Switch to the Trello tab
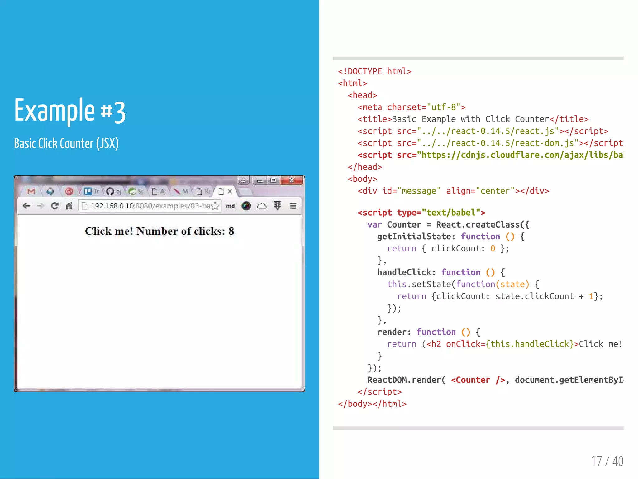The height and width of the screenshot is (479, 638). (x=91, y=191)
